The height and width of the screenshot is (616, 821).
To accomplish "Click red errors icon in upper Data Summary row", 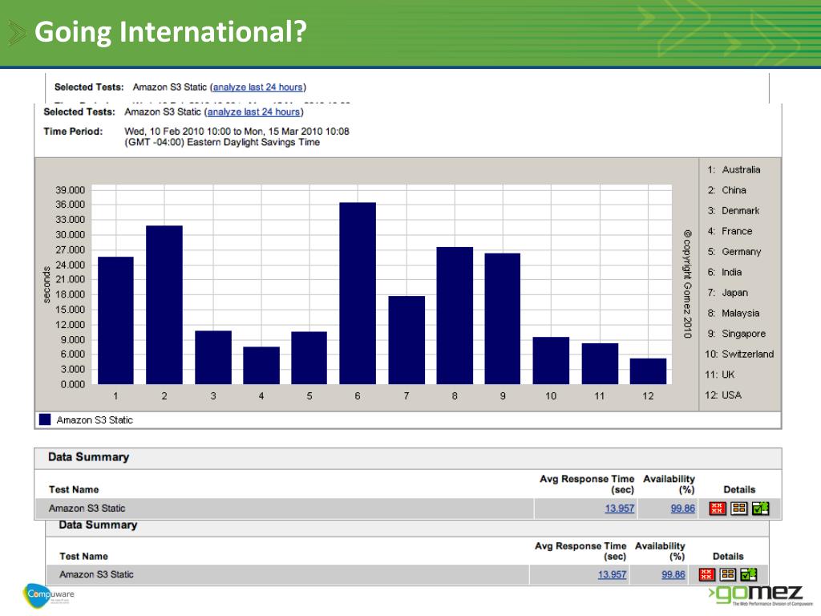I will 718,508.
